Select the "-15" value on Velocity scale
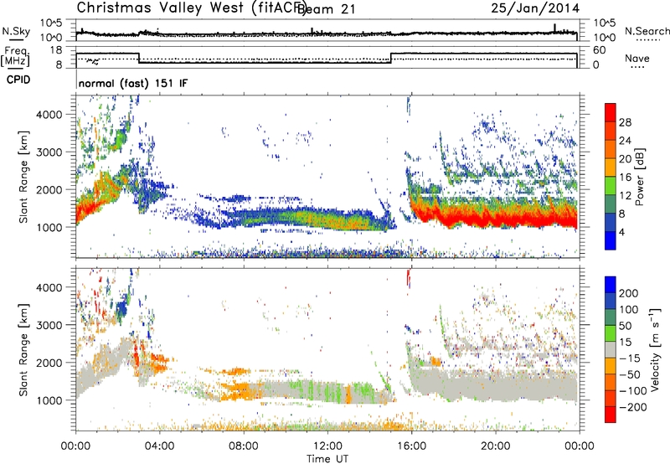 tap(630, 358)
